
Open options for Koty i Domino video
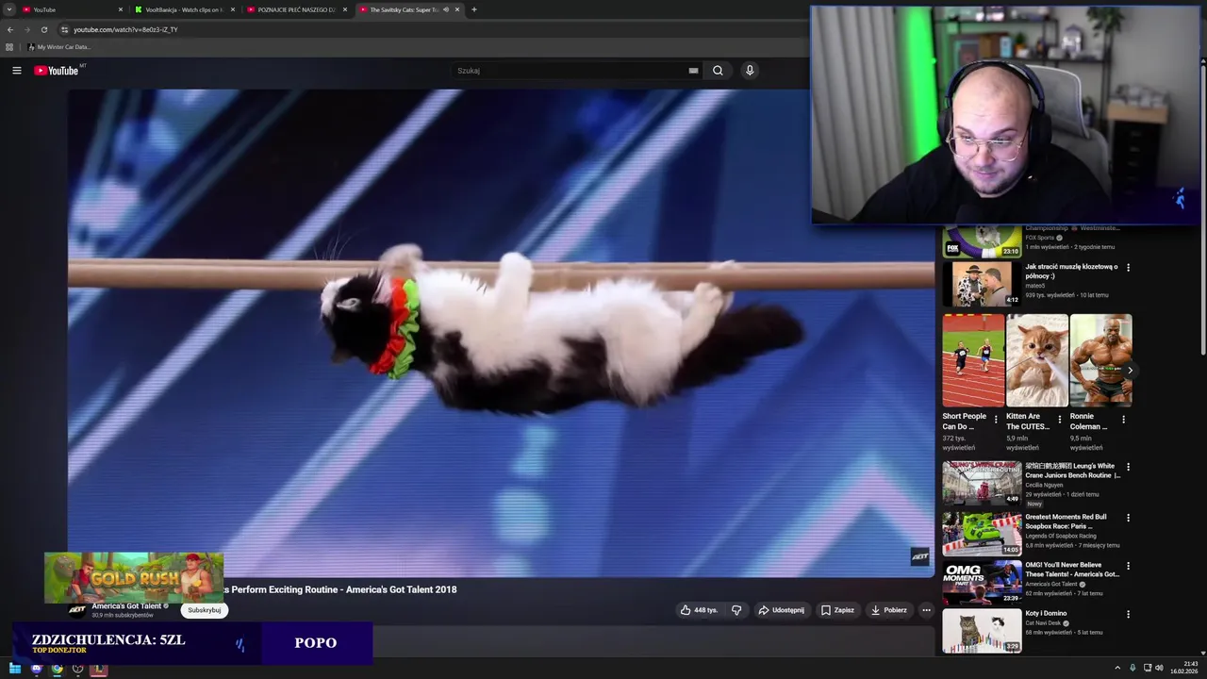coord(1128,614)
